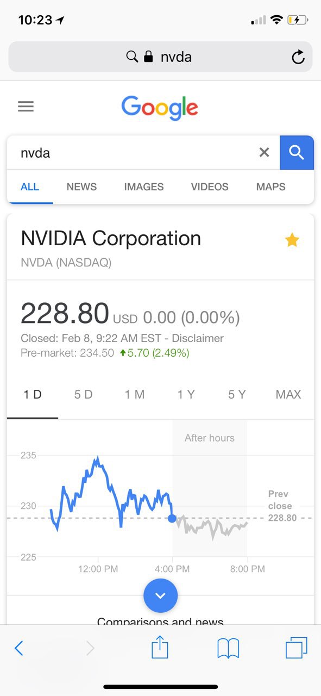Show open Safari tabs
This screenshot has height=696, width=321.
[296, 648]
